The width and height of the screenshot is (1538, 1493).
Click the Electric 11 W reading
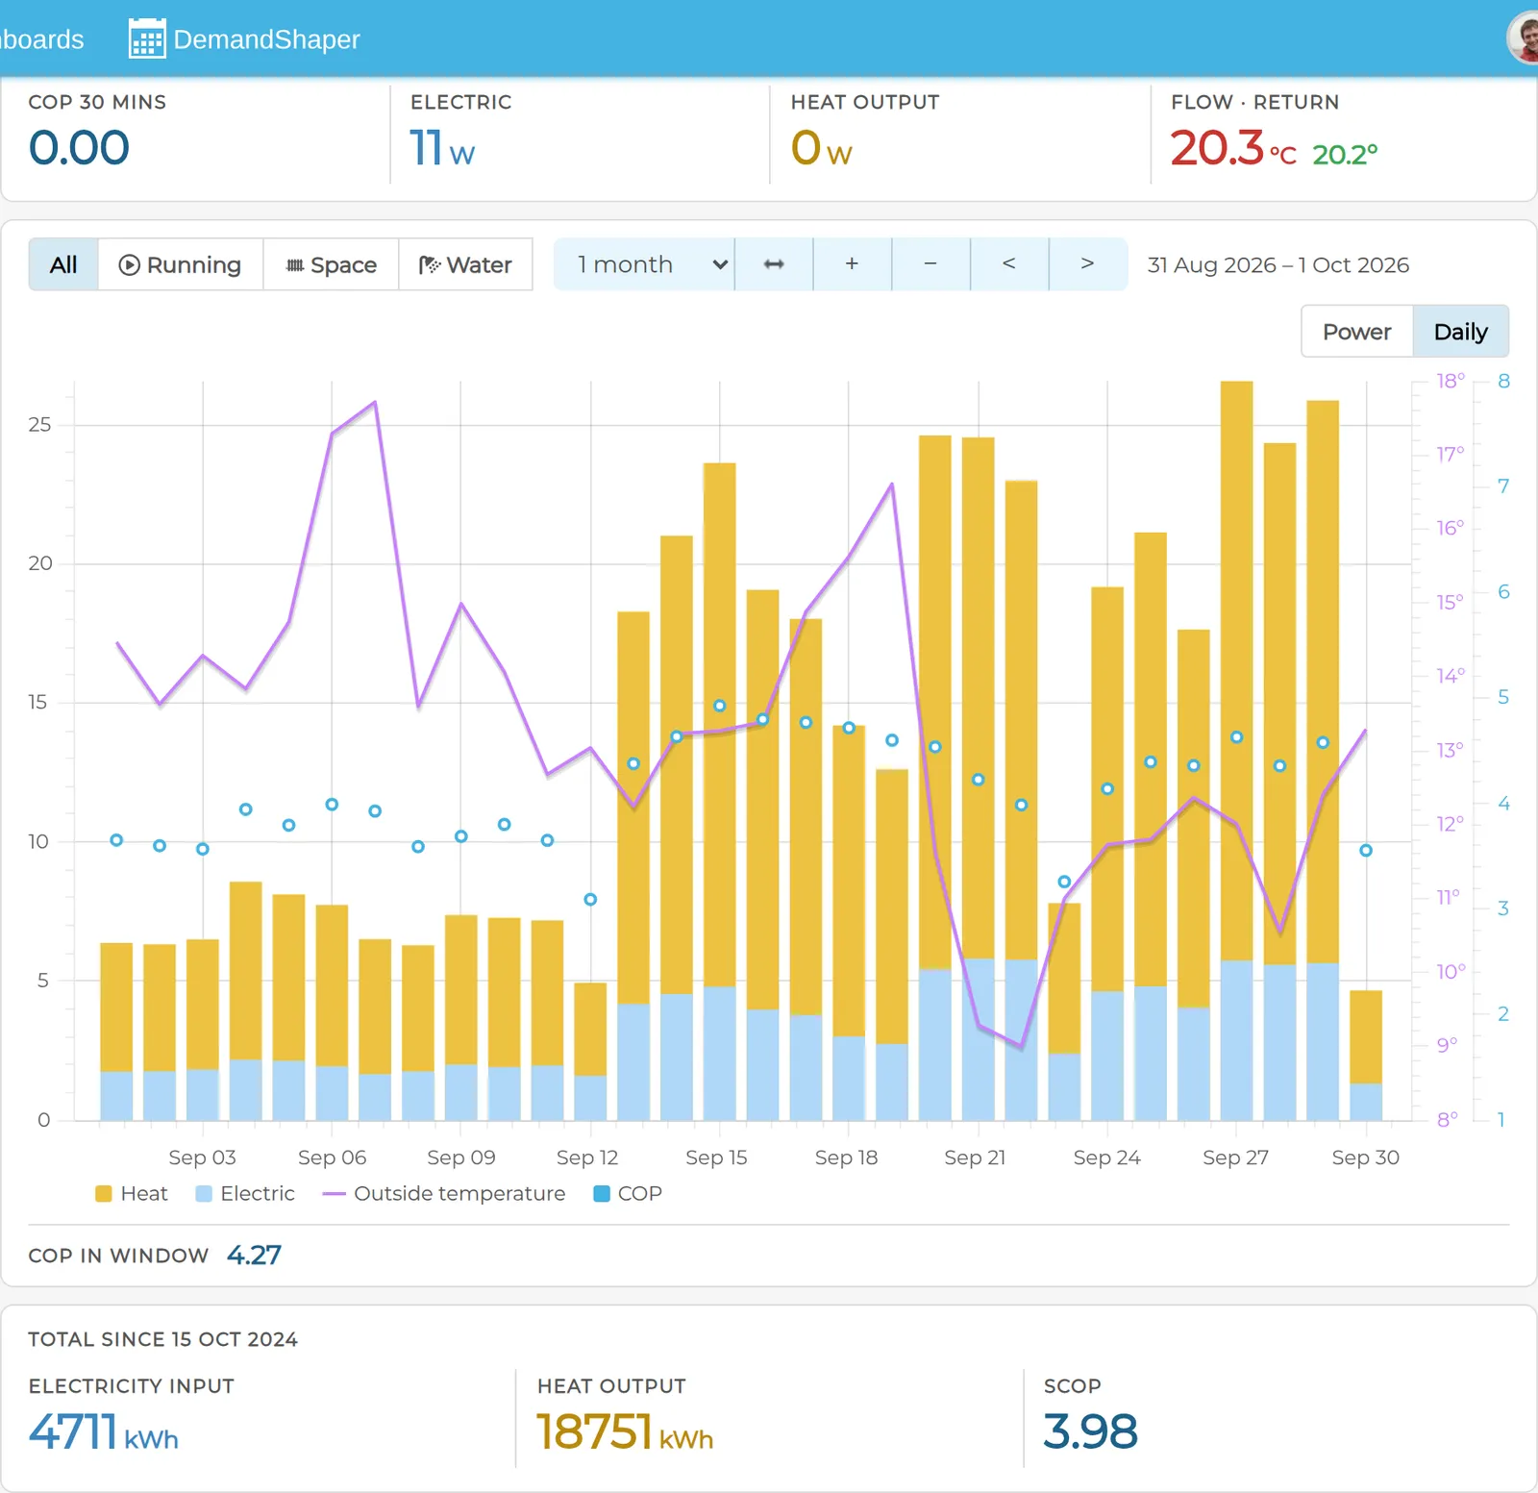pyautogui.click(x=442, y=149)
